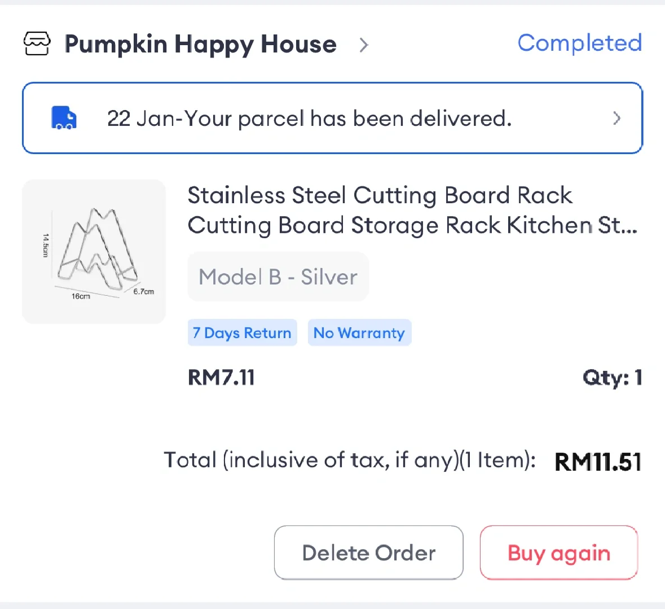Image resolution: width=665 pixels, height=609 pixels.
Task: Tap the Completed order status
Action: (579, 43)
